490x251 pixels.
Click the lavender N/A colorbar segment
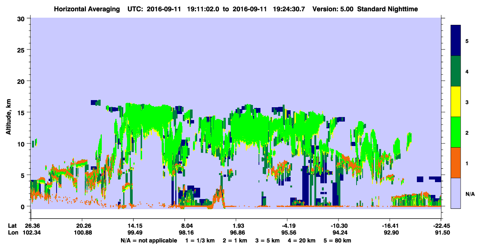click(456, 193)
